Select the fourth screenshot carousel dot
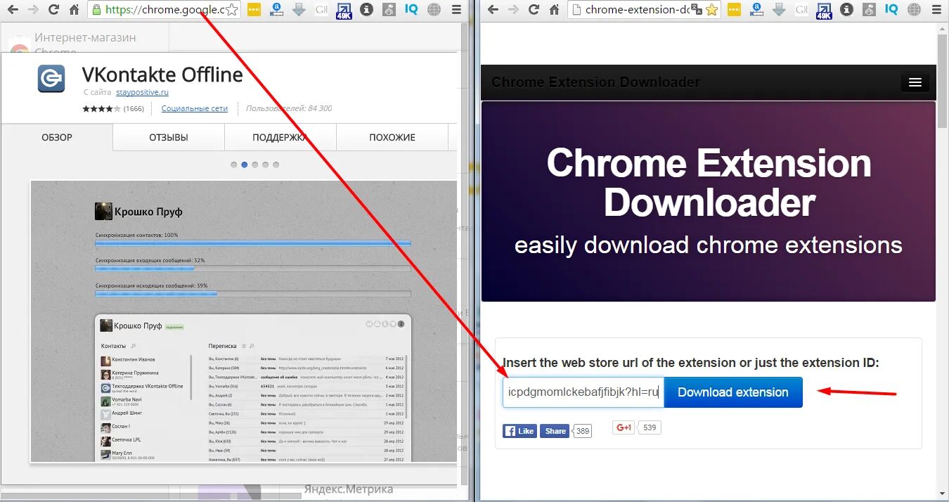The image size is (949, 502). pyautogui.click(x=266, y=165)
